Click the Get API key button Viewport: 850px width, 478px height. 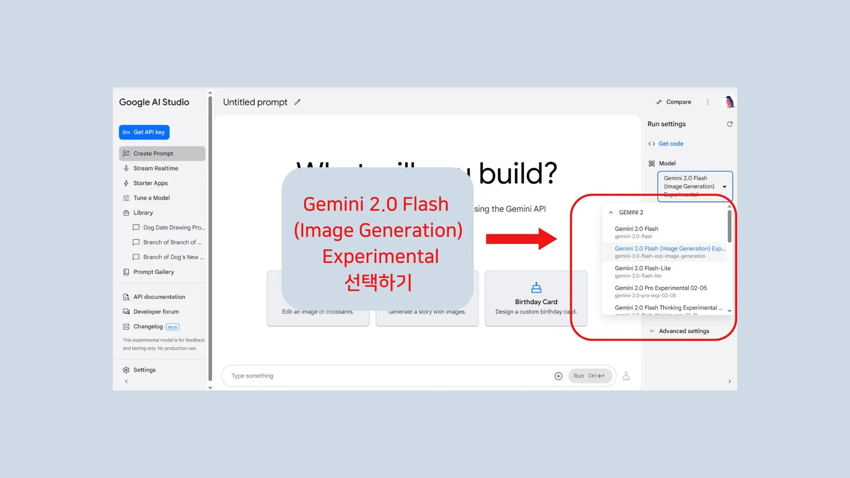click(x=144, y=132)
